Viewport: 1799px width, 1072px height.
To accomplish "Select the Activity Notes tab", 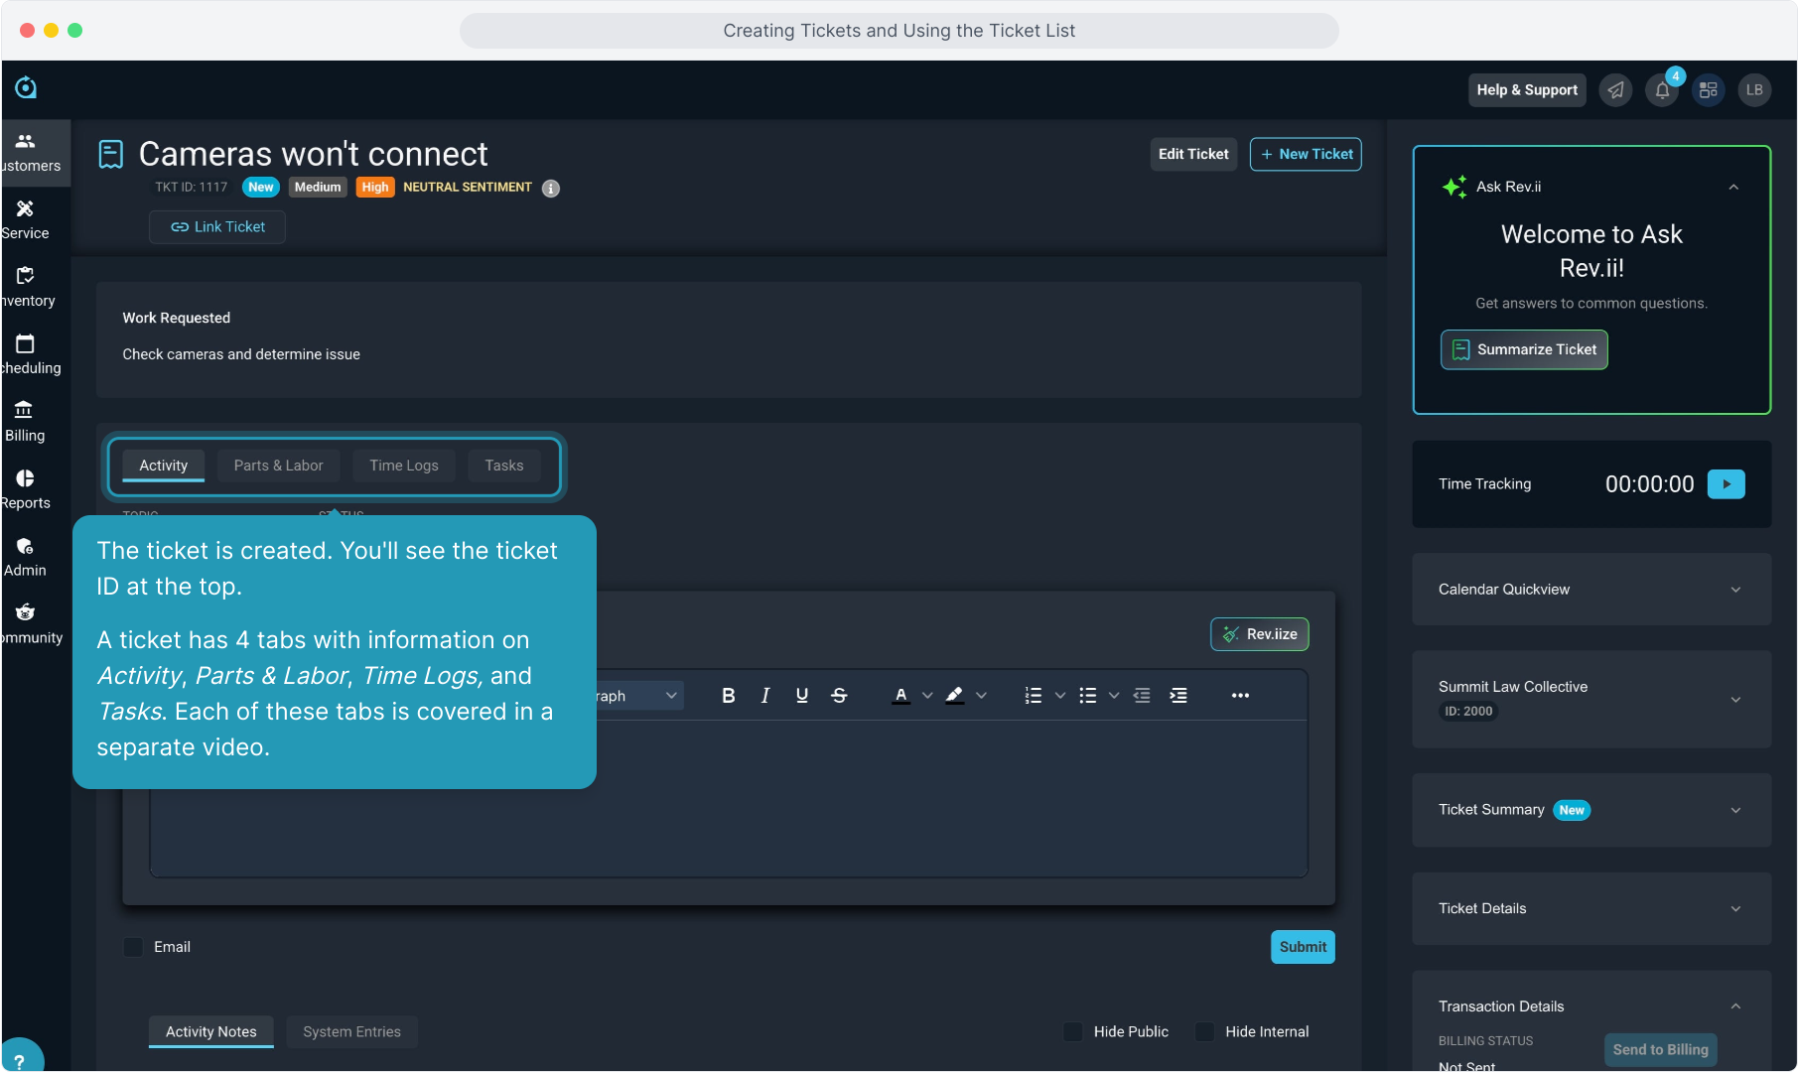I will [211, 1032].
